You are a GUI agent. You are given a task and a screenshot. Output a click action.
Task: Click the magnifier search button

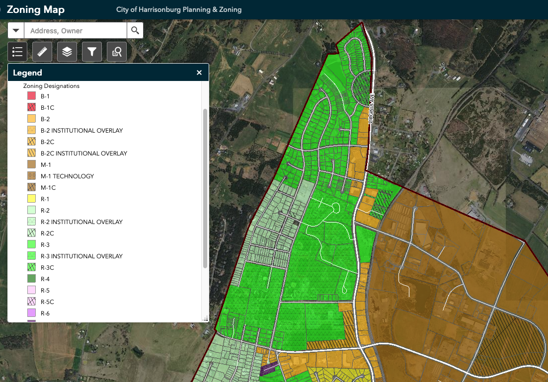point(135,31)
